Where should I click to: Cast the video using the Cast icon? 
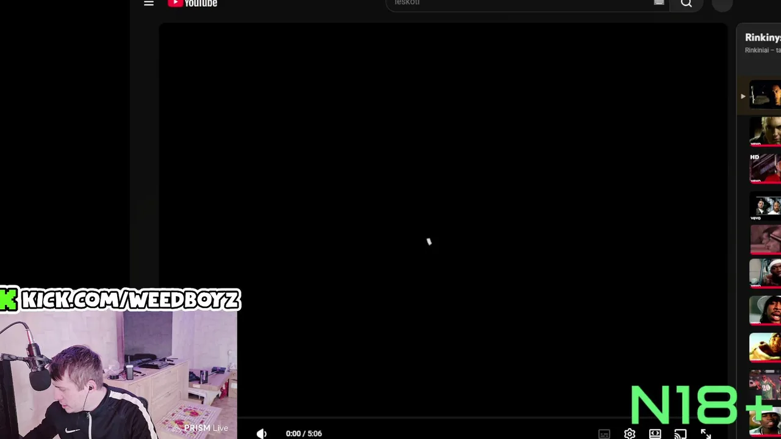point(680,434)
